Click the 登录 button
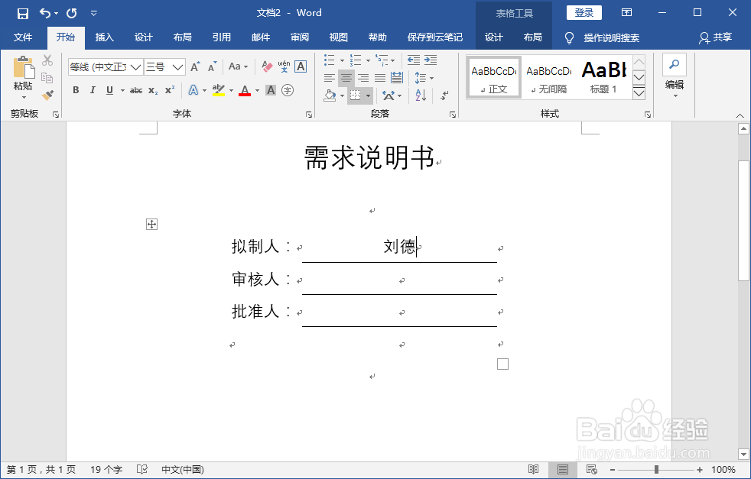The width and height of the screenshot is (751, 479). coord(584,12)
